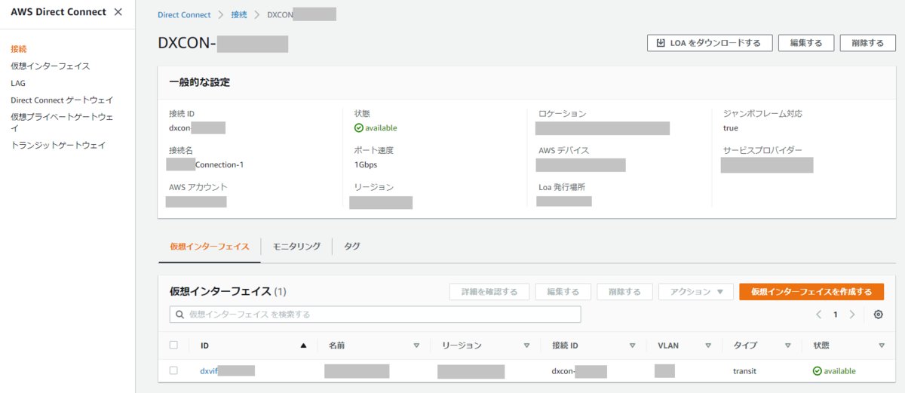Open table preferences gear icon
The width and height of the screenshot is (905, 393).
pos(878,315)
